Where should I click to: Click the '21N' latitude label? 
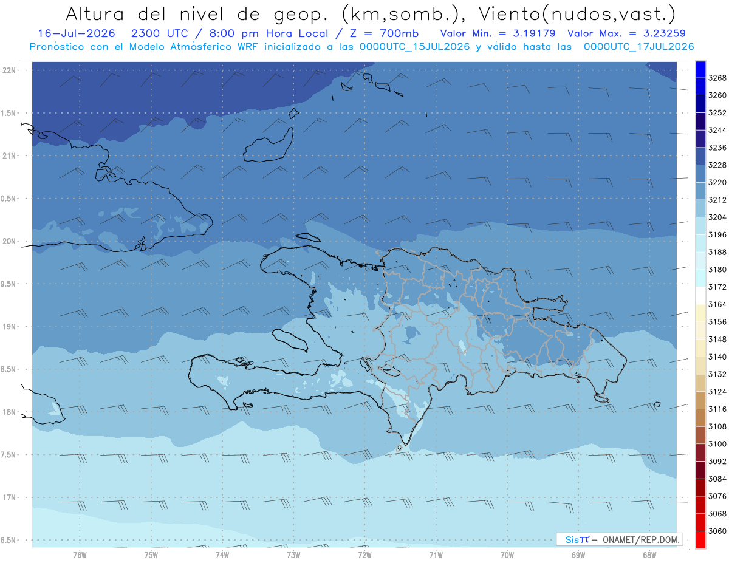coord(9,155)
